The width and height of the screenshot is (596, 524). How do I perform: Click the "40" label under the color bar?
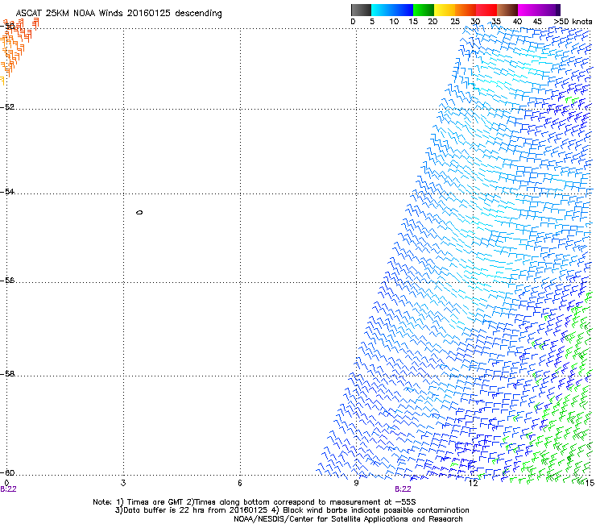pos(517,22)
